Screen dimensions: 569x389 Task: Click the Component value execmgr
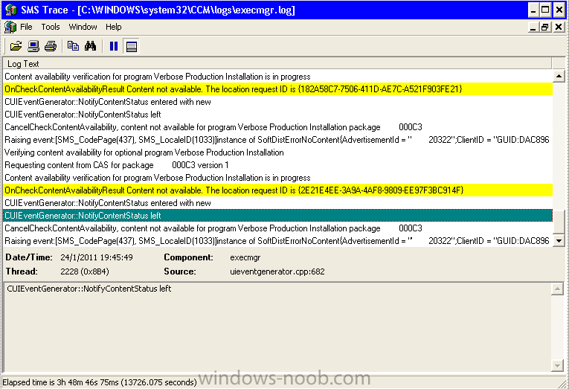pos(245,257)
